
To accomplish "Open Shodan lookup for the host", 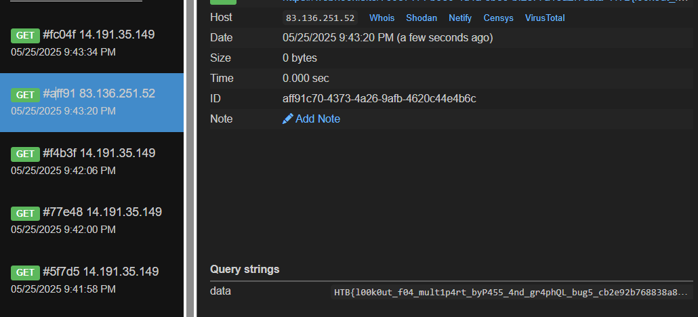I will [422, 18].
